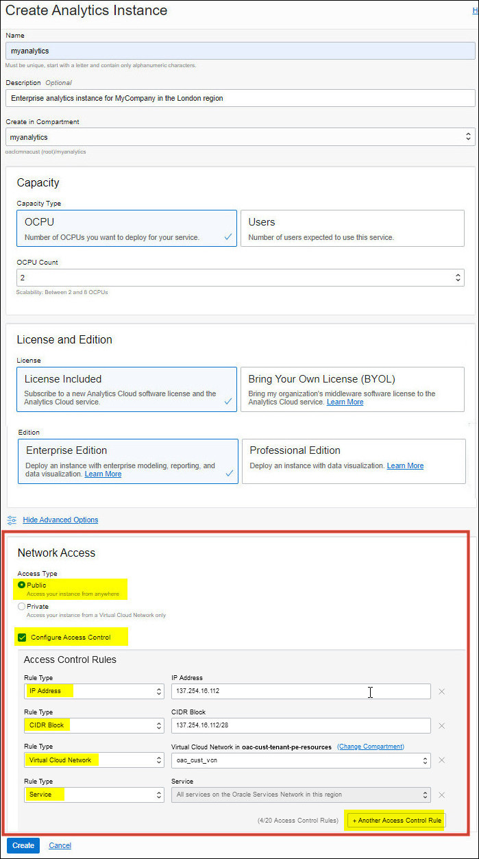Focus the Name input field
The image size is (479, 859).
pyautogui.click(x=240, y=51)
